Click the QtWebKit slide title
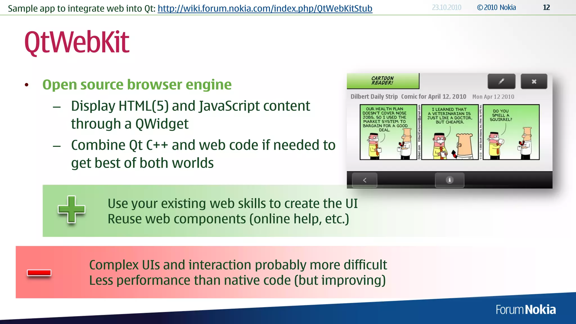 tap(77, 42)
